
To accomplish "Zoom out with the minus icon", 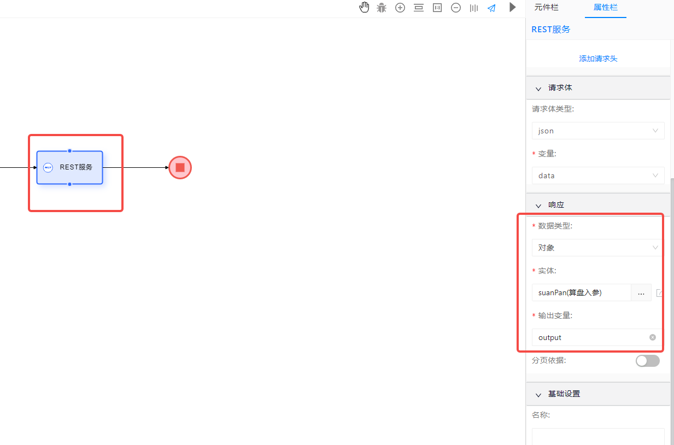I will pos(456,8).
